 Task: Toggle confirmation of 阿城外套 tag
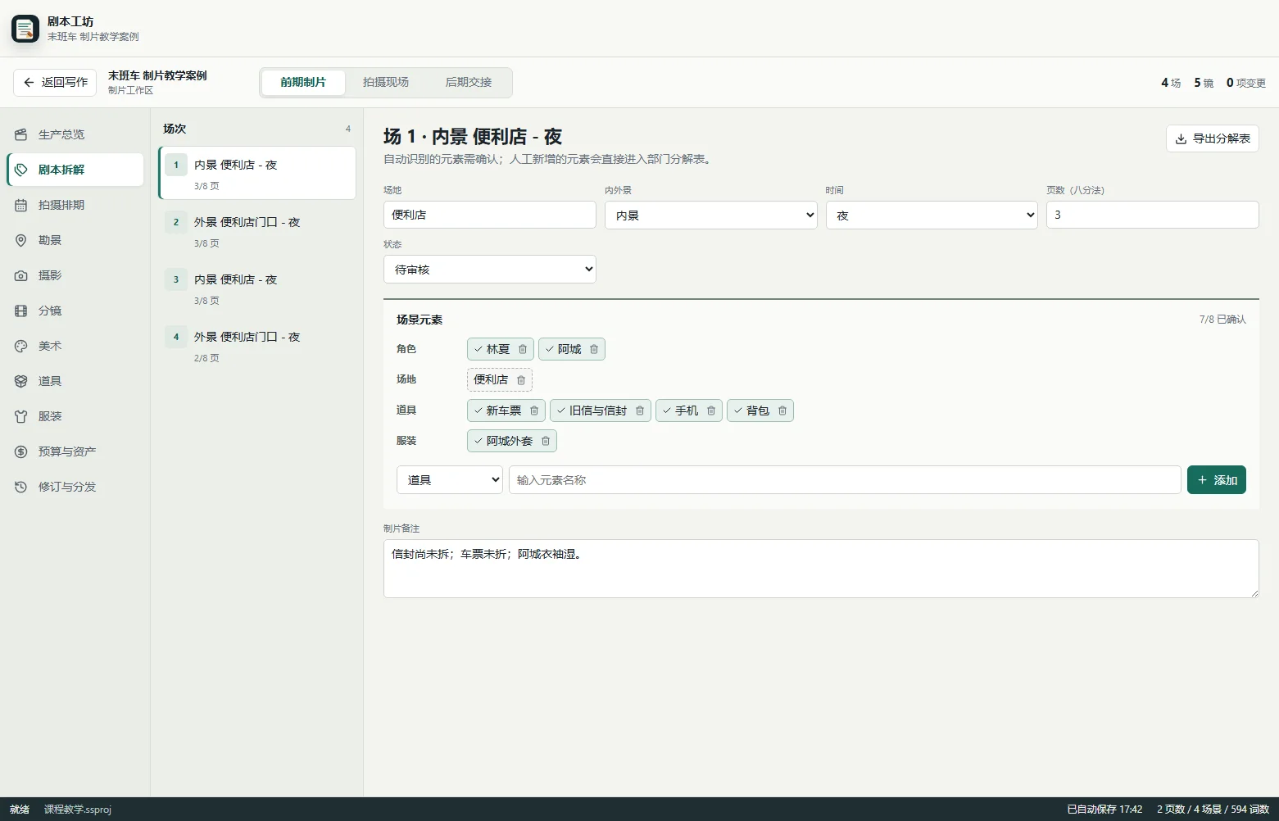click(x=503, y=441)
